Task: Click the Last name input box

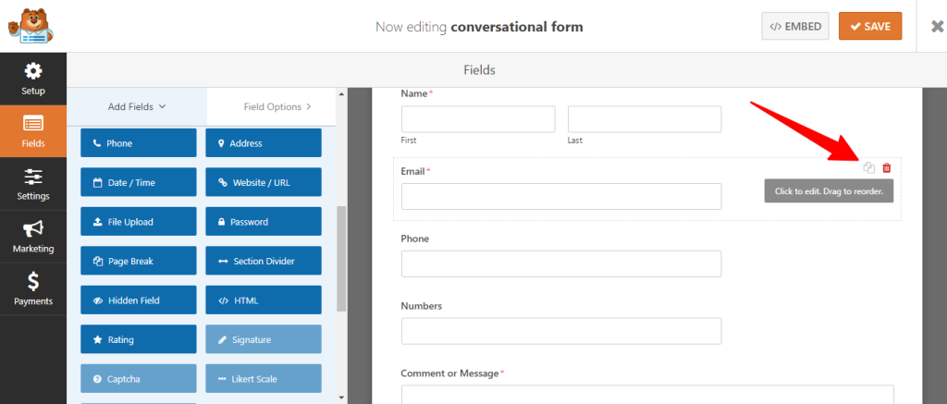Action: [645, 119]
